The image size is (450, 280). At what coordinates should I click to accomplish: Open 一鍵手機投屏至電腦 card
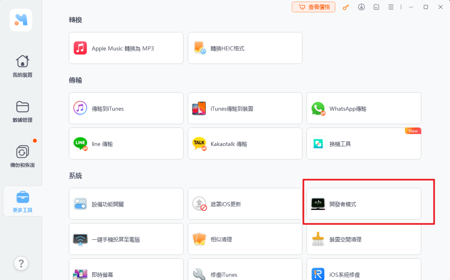[x=126, y=239]
